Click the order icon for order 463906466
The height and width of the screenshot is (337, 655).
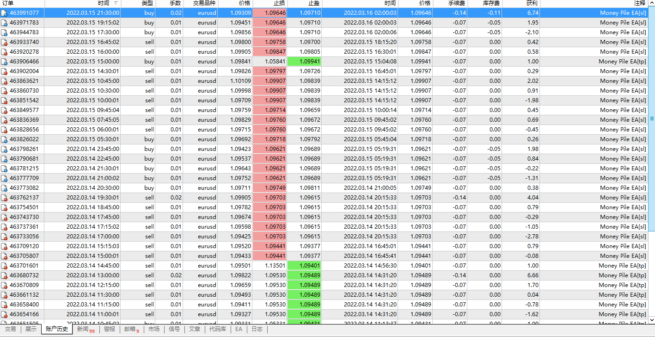[4, 62]
